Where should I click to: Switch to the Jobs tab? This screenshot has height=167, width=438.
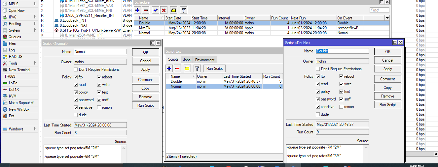[187, 60]
